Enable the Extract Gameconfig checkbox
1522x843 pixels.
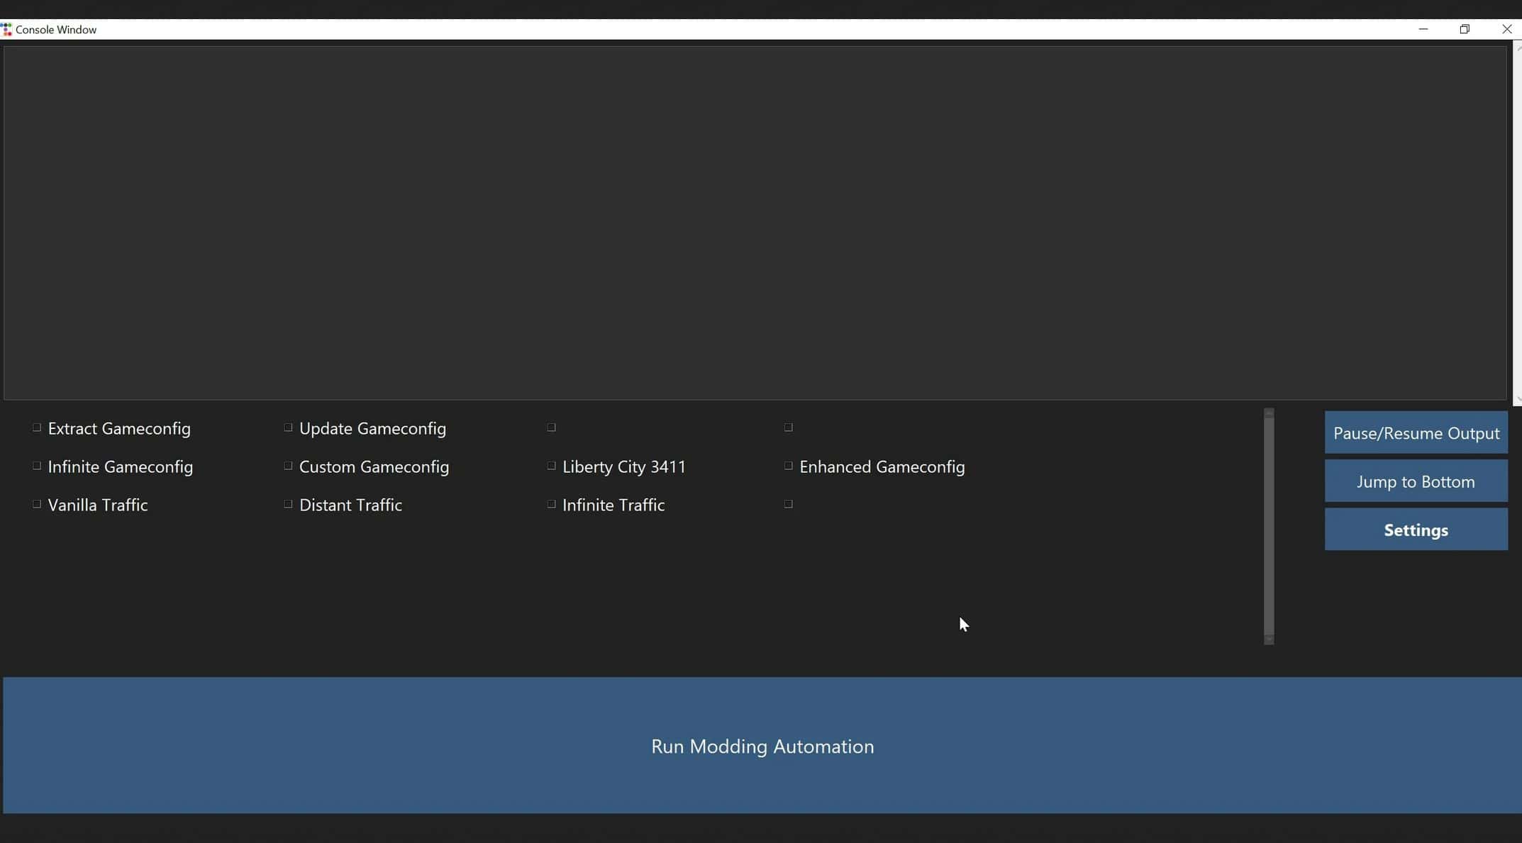(x=37, y=428)
